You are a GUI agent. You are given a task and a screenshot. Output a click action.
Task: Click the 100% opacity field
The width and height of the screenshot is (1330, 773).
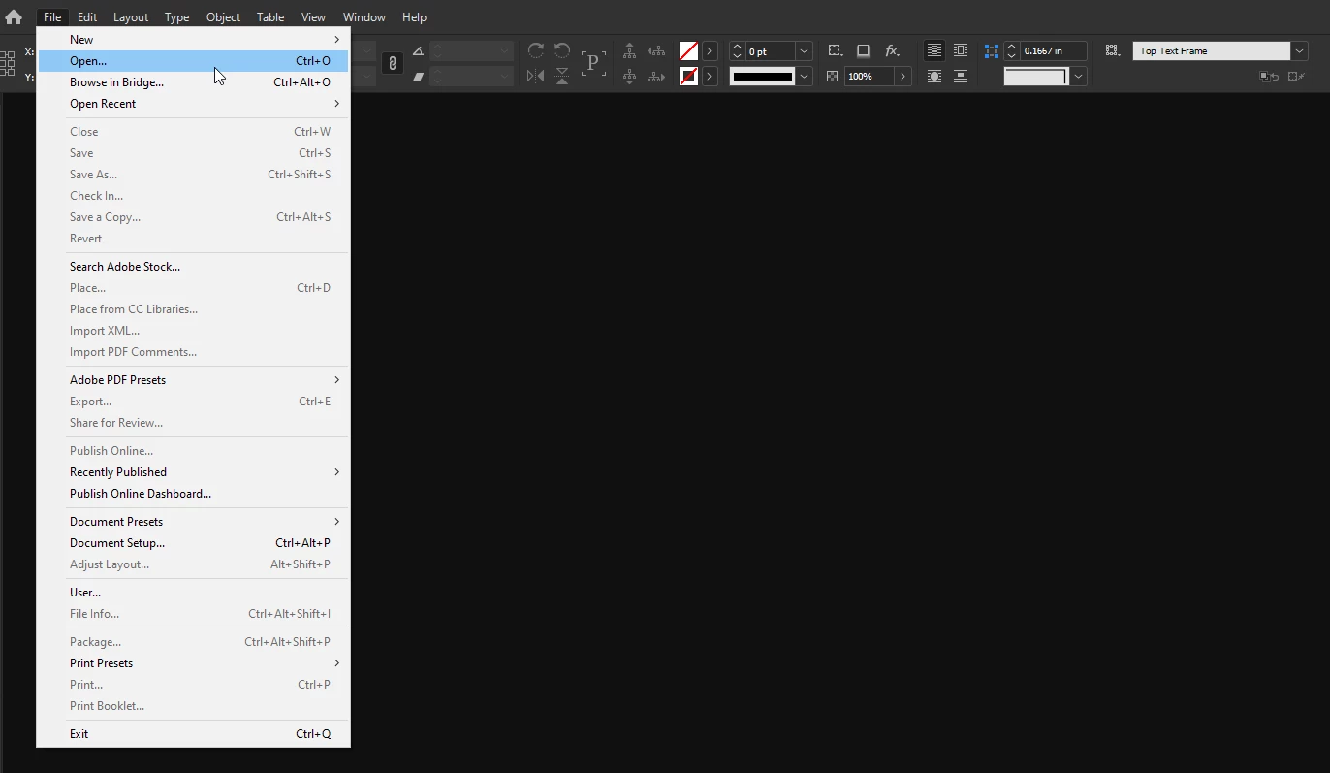(x=869, y=76)
